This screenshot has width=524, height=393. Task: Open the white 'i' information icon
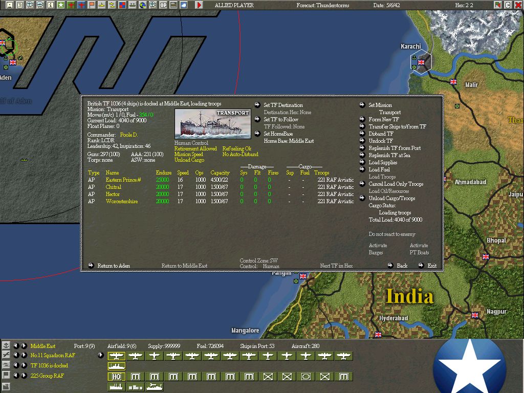tap(51, 5)
